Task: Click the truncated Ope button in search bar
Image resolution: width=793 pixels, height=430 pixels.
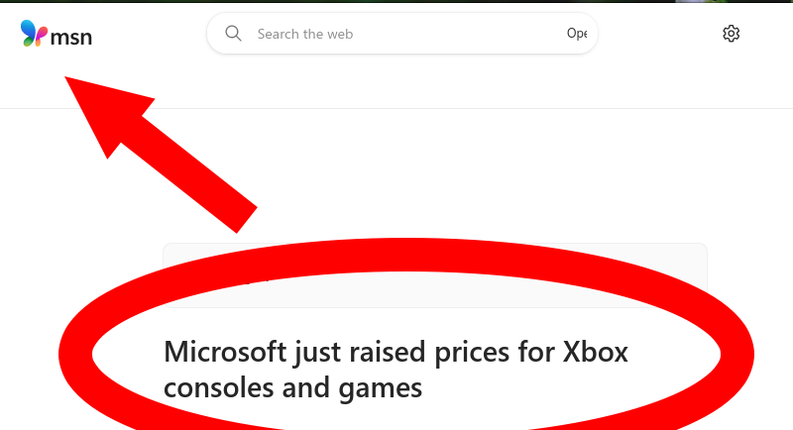Action: point(577,34)
